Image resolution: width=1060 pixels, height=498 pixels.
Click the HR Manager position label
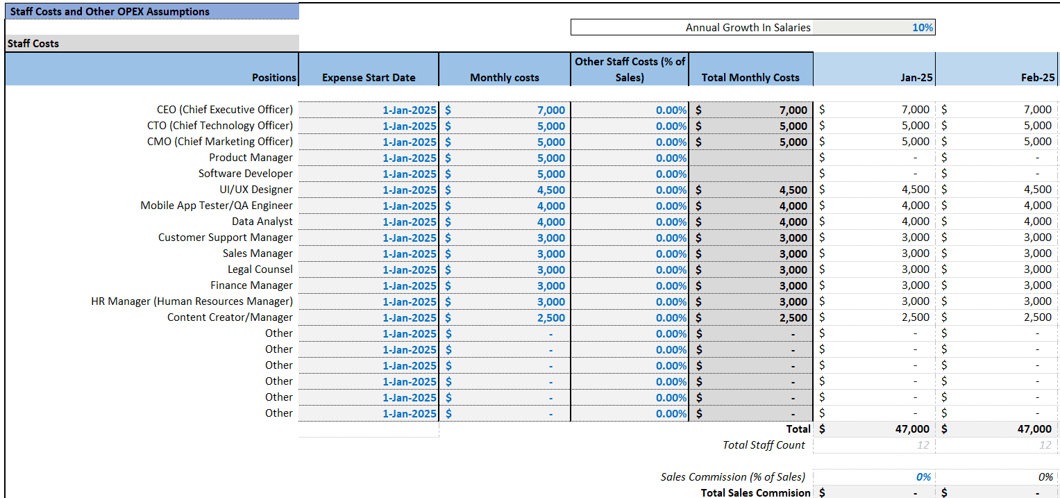192,301
